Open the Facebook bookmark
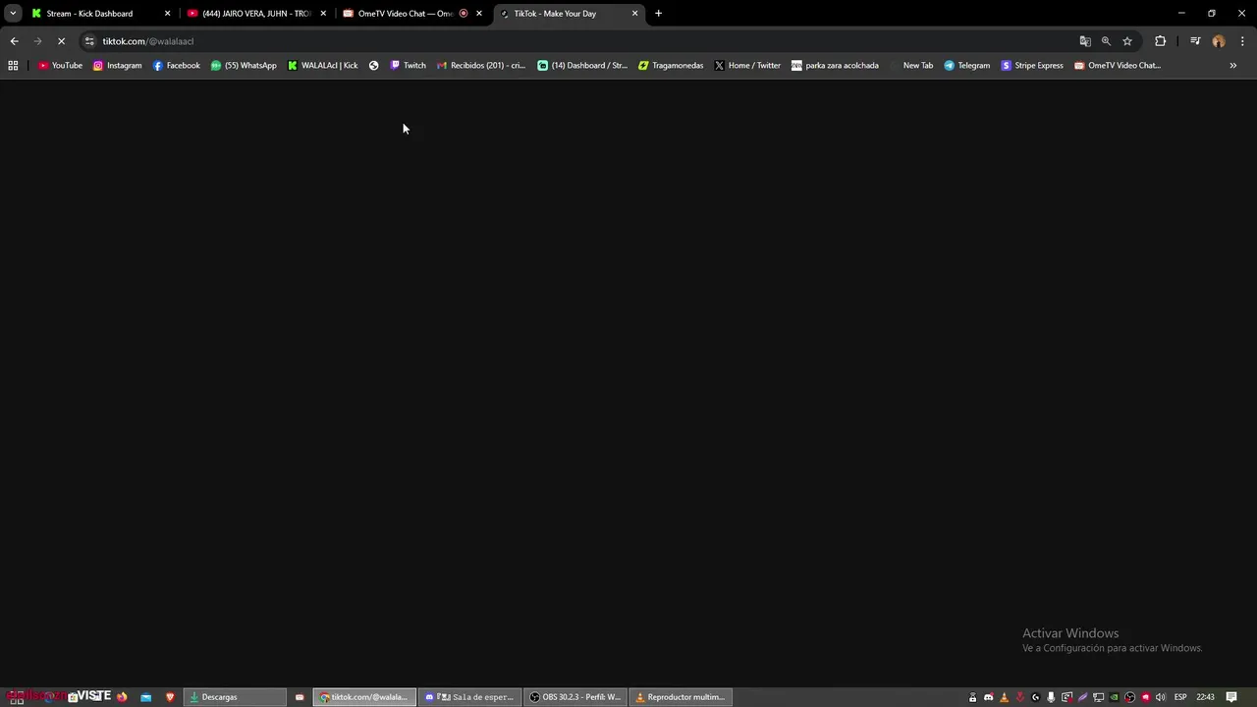The height and width of the screenshot is (707, 1257). (177, 66)
